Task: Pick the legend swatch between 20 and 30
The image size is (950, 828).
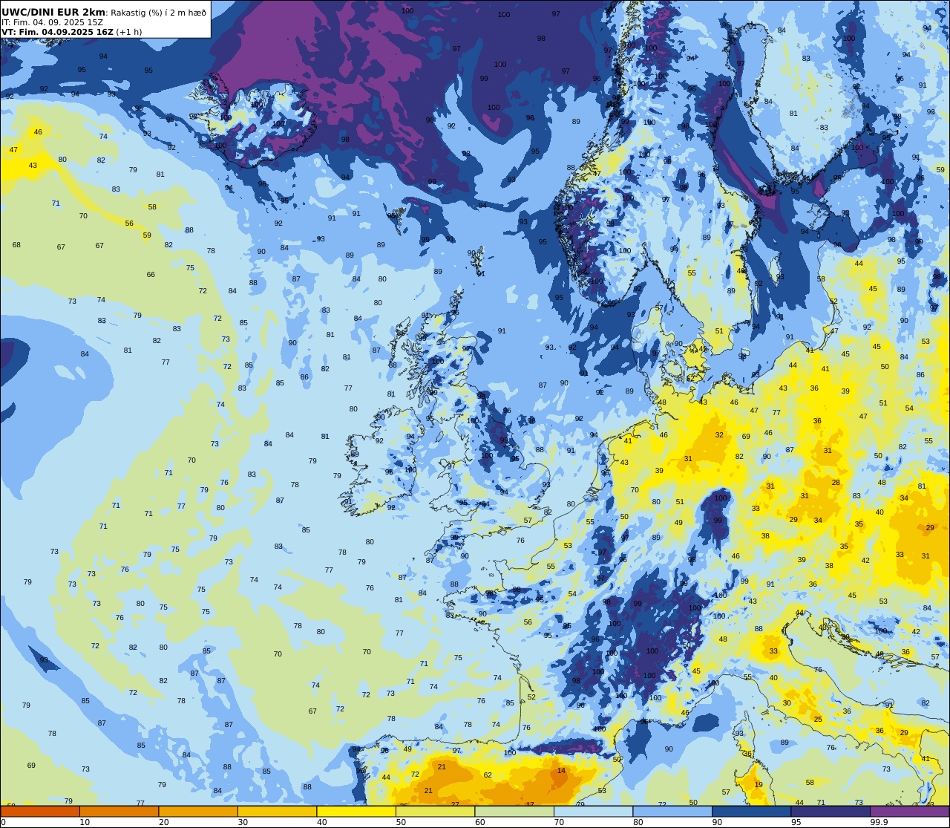Action: pyautogui.click(x=198, y=812)
